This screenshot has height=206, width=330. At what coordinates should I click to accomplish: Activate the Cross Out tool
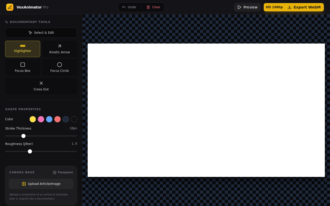[41, 86]
